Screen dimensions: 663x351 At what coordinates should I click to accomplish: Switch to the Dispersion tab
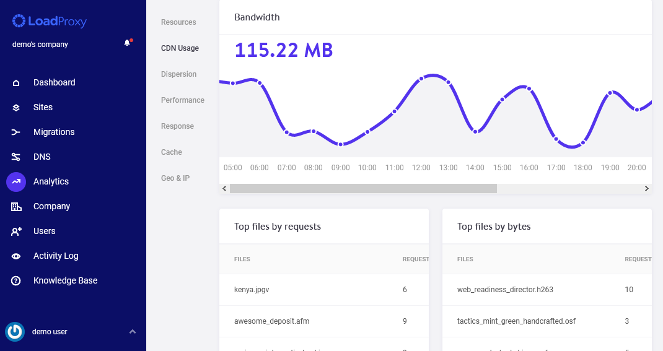(x=178, y=74)
